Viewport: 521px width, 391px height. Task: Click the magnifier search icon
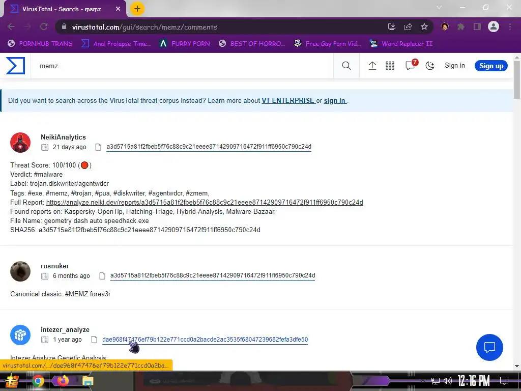point(346,66)
